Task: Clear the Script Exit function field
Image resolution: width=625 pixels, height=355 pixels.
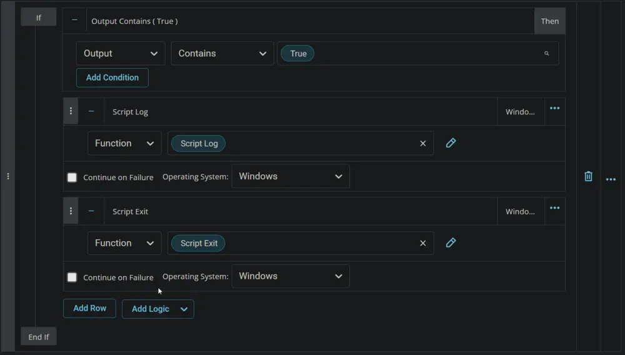Action: click(x=423, y=243)
